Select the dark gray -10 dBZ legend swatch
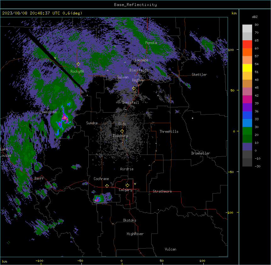The image size is (271, 265). click(247, 162)
